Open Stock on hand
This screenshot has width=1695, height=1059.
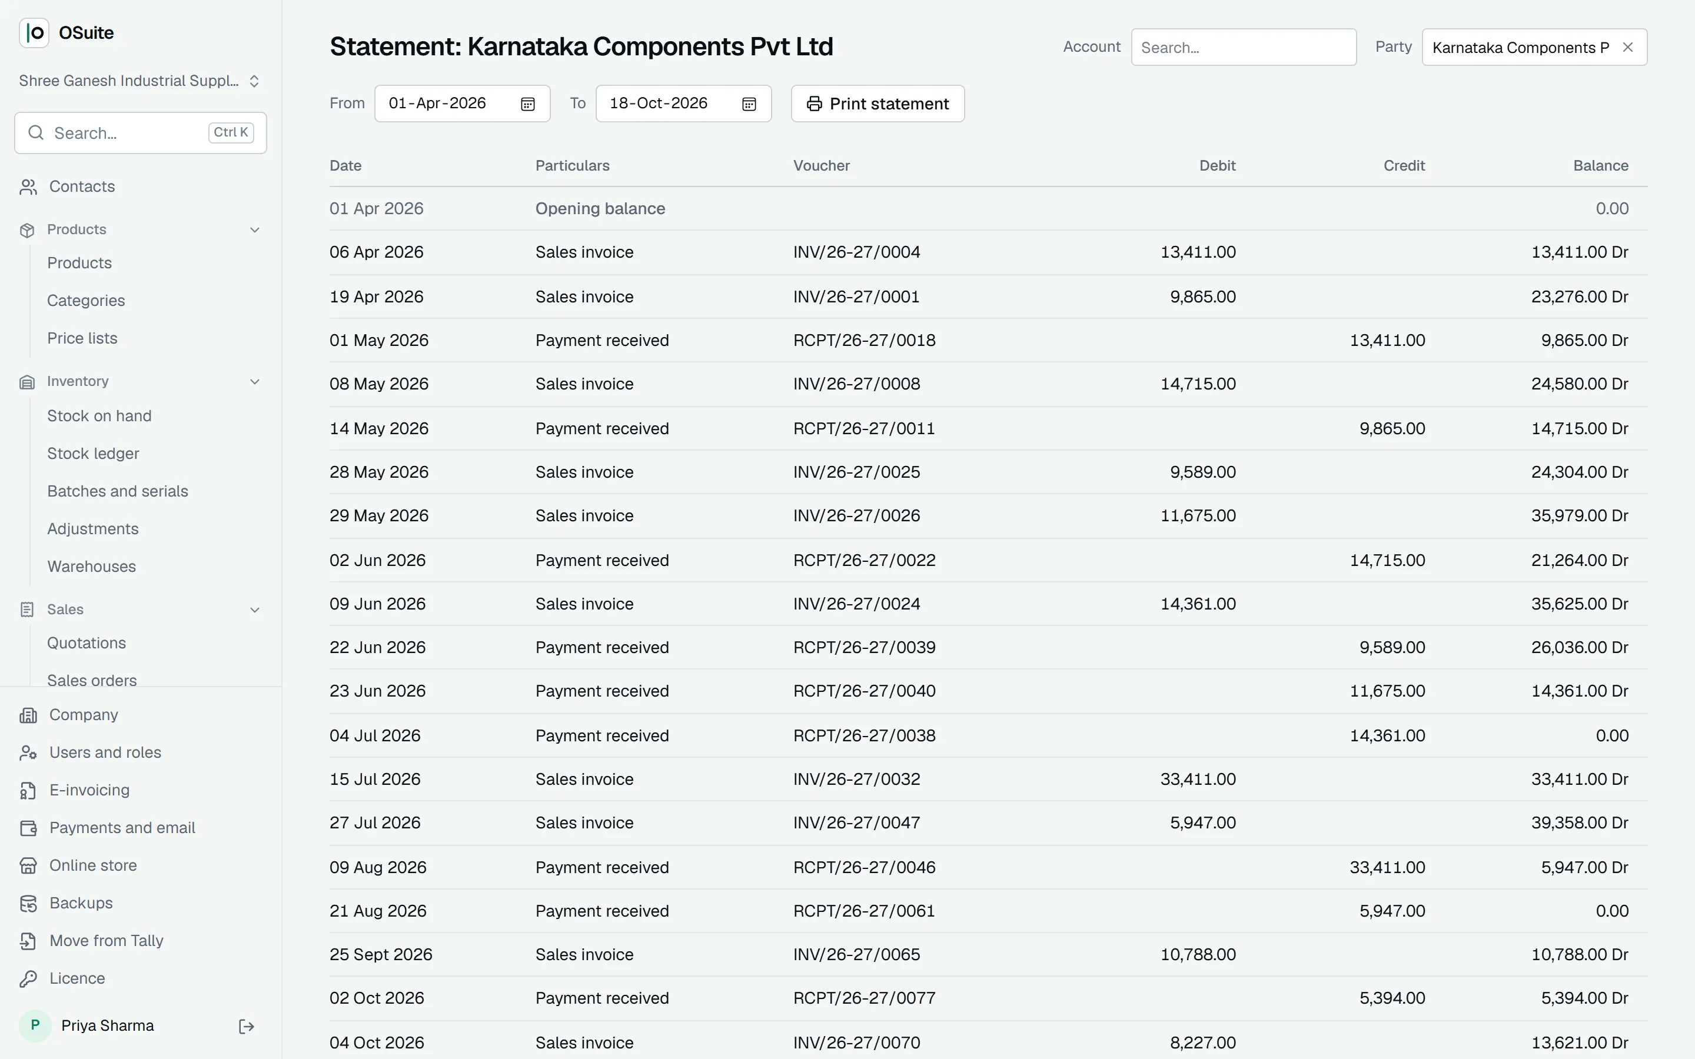coord(99,416)
